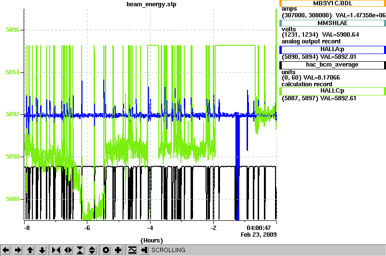Select the HALLA:p curve legend
Viewport: 386px width, 256px height.
[x=332, y=50]
